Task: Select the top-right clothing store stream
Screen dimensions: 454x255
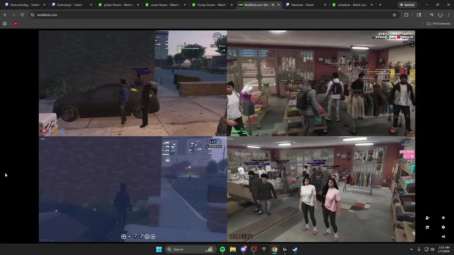Action: coord(321,83)
